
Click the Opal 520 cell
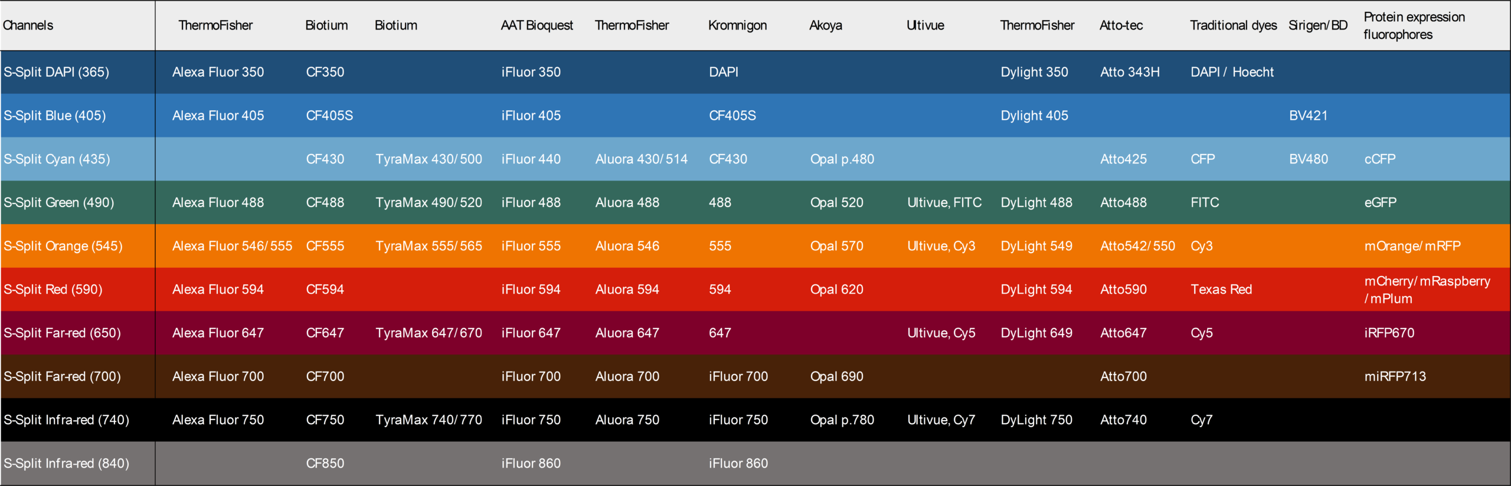[836, 202]
